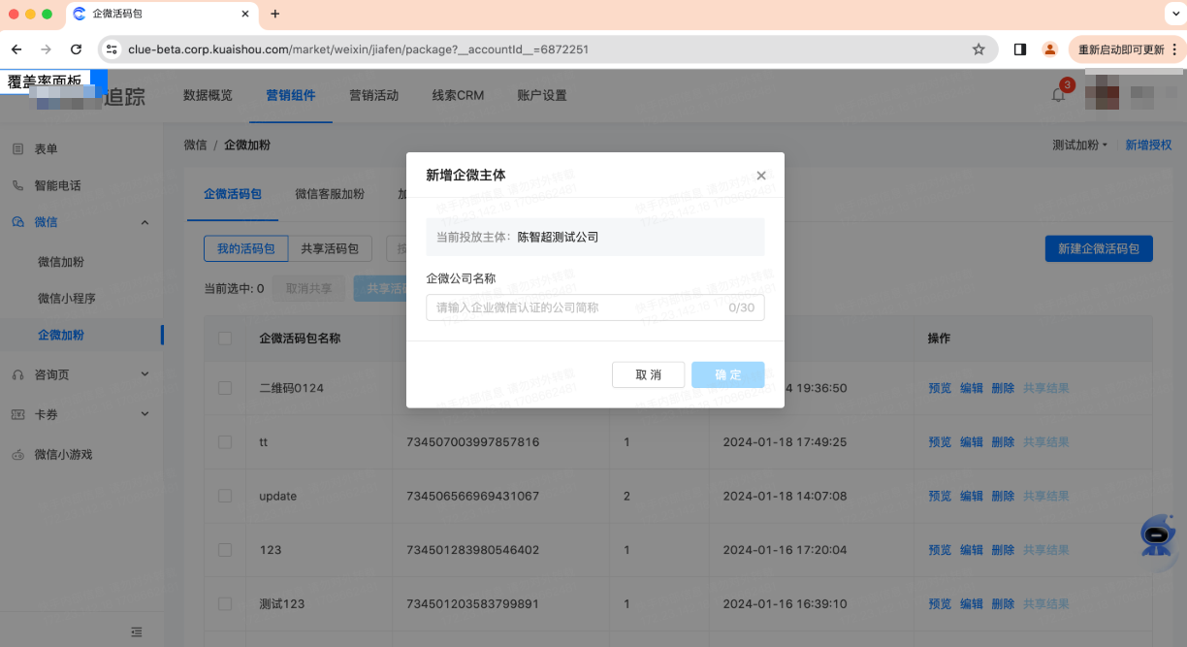Select the checkbox next to row tt
The height and width of the screenshot is (647, 1187).
(x=224, y=441)
